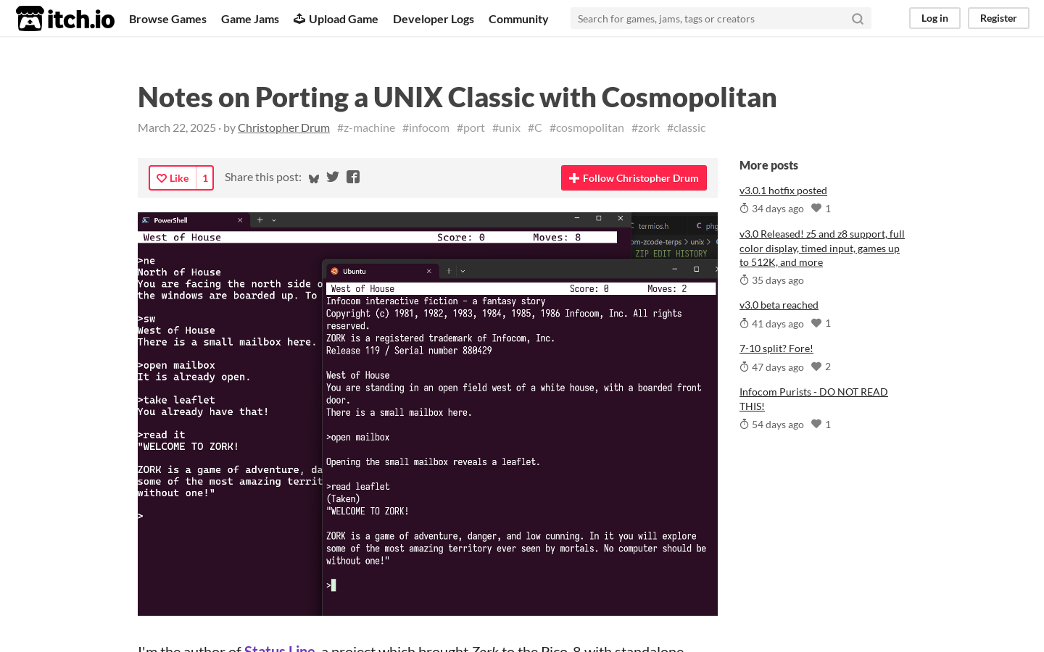Click clock icon beside 34 days ago

tap(744, 209)
